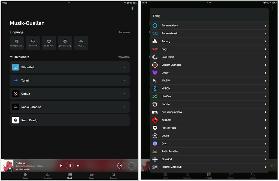Open the Fortress album artwork thumbnail
This screenshot has height=181, width=279.
[8, 166]
